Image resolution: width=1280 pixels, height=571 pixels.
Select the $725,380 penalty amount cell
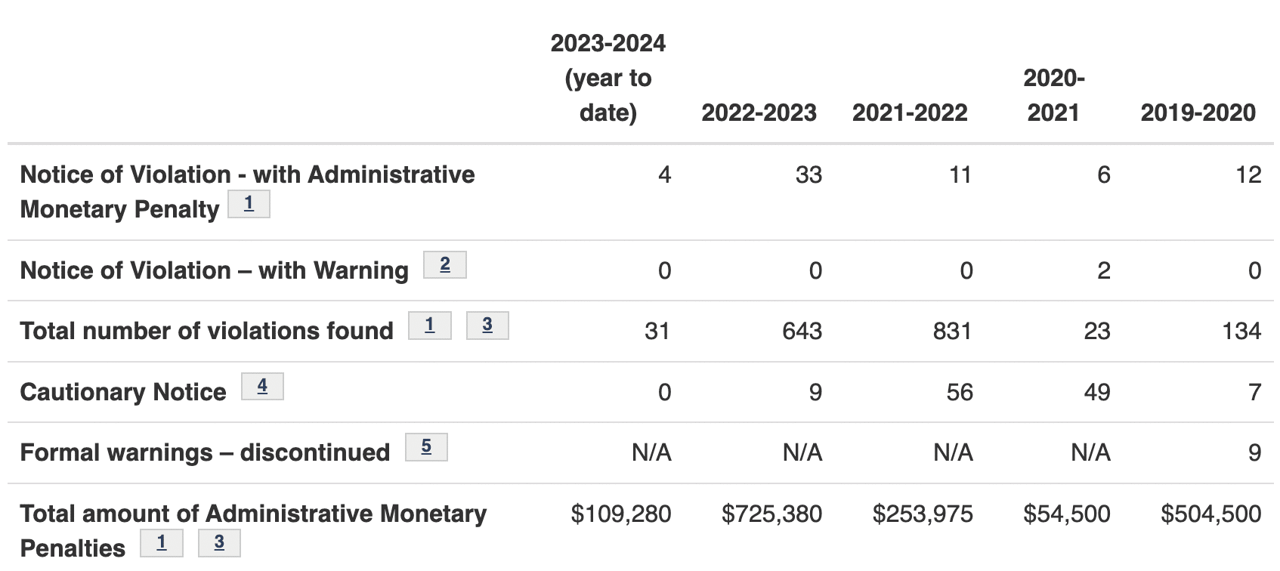(x=771, y=514)
